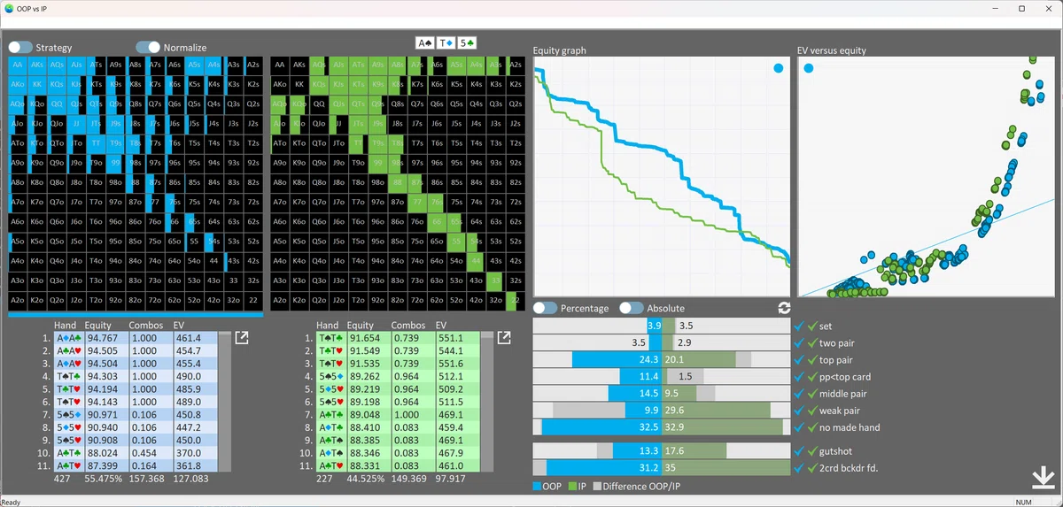Viewport: 1063px width, 507px height.
Task: Toggle the green checkmark for weak pair
Action: (x=811, y=411)
